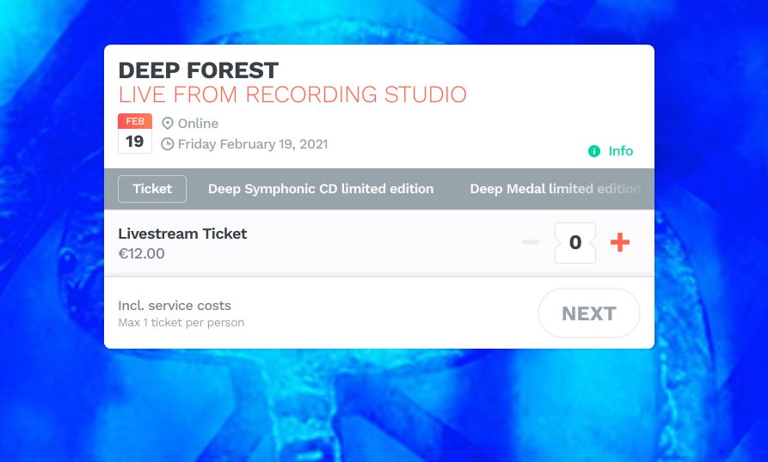Image resolution: width=768 pixels, height=462 pixels.
Task: Select the Ticket tab
Action: click(x=152, y=189)
